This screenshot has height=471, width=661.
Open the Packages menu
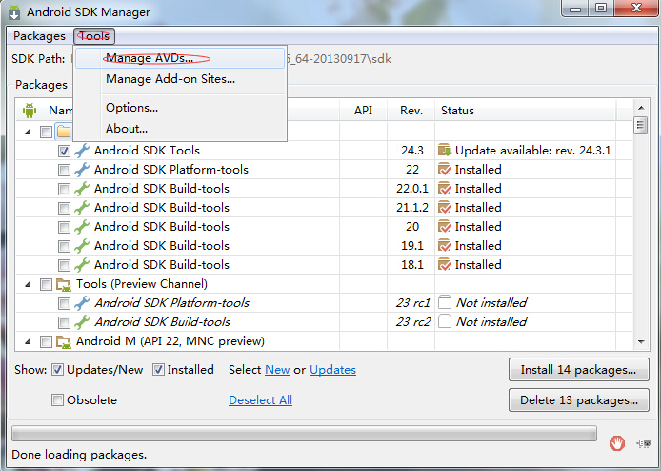39,36
